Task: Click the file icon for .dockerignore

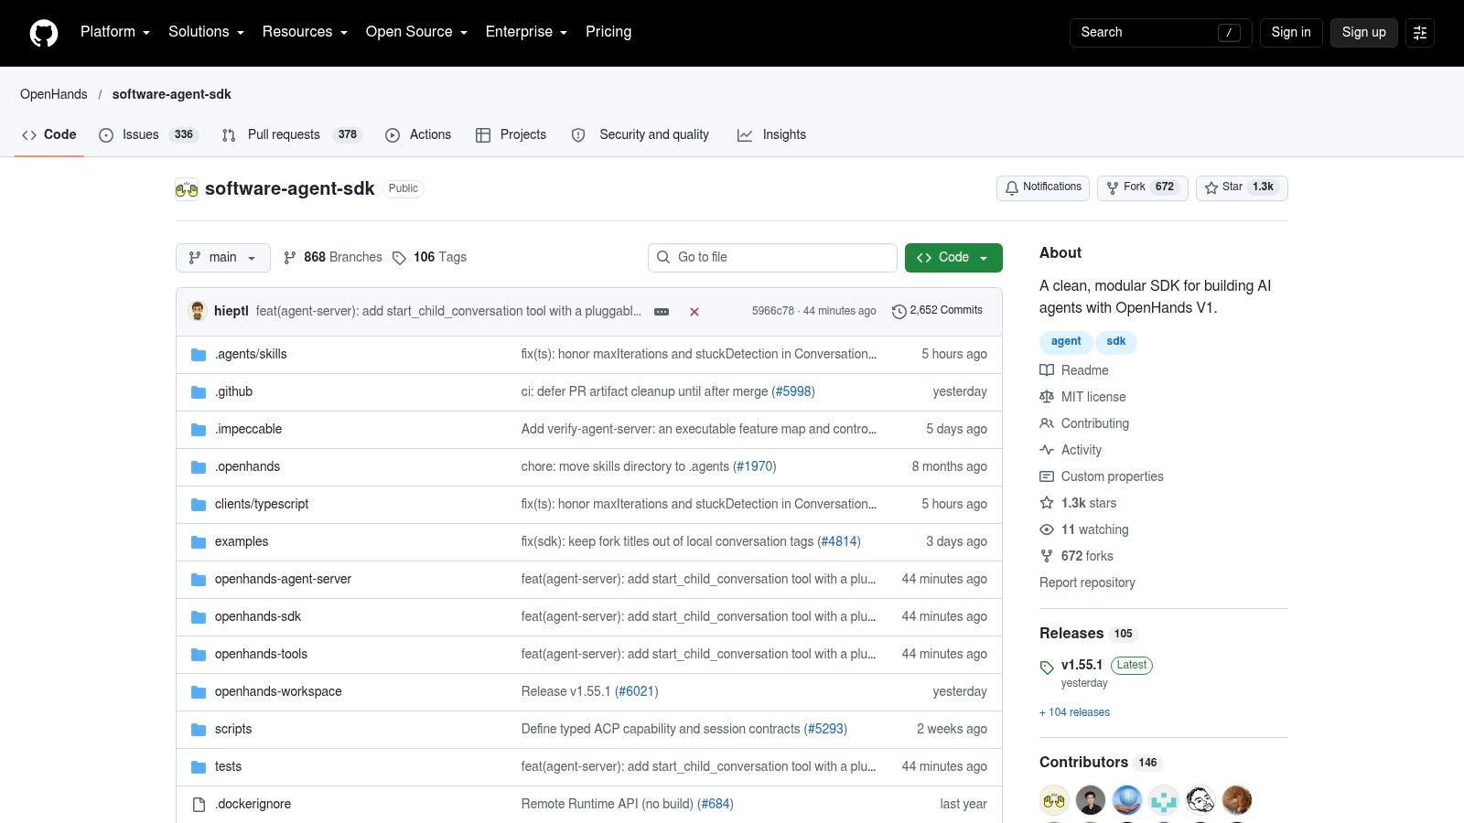Action: point(199,805)
